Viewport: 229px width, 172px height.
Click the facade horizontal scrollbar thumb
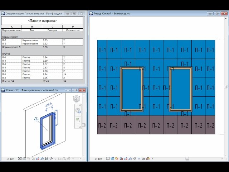[x=187, y=159]
